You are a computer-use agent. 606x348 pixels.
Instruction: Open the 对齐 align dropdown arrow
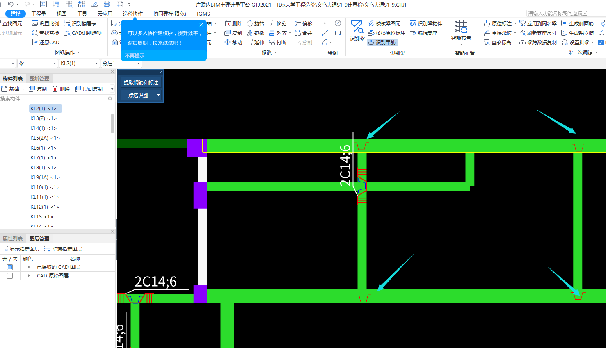click(290, 33)
